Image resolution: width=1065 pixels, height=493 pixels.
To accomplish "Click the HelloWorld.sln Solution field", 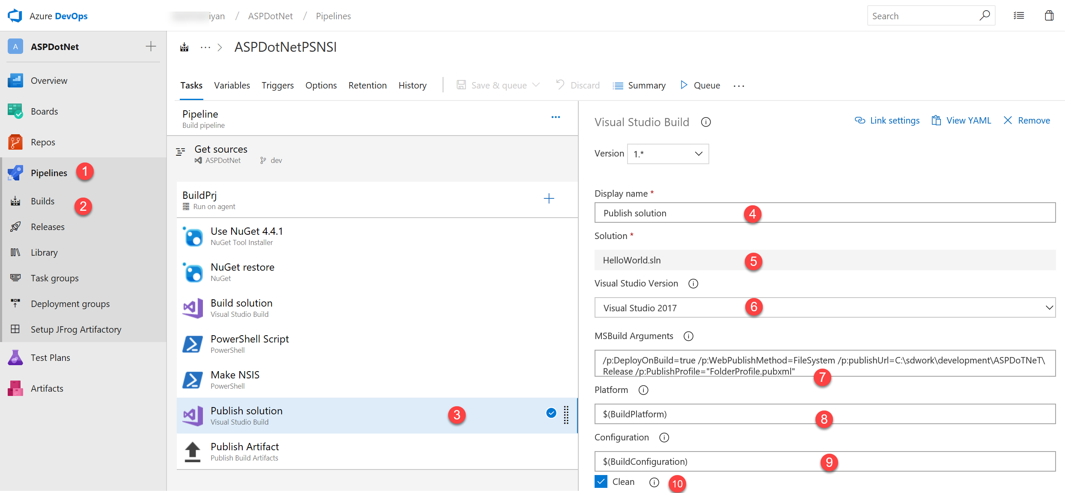I will [825, 260].
